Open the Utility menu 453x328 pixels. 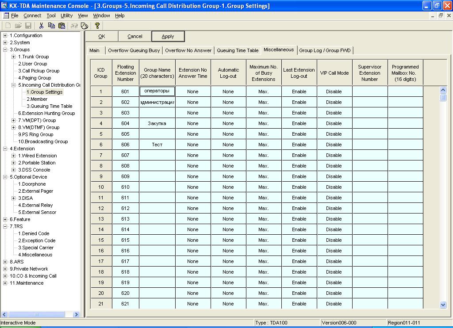click(66, 15)
